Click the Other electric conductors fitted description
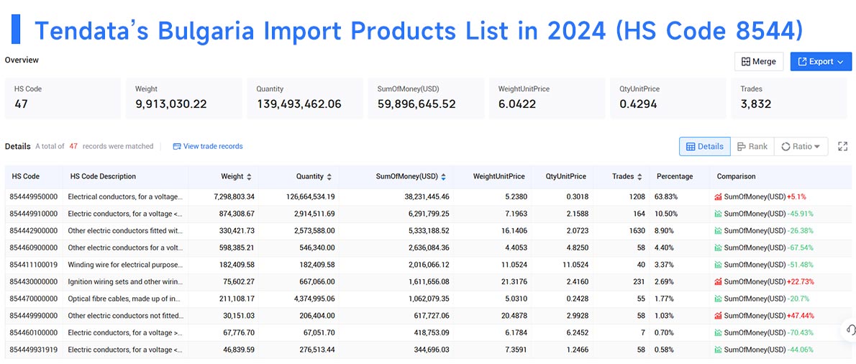The width and height of the screenshot is (856, 364). pyautogui.click(x=126, y=230)
